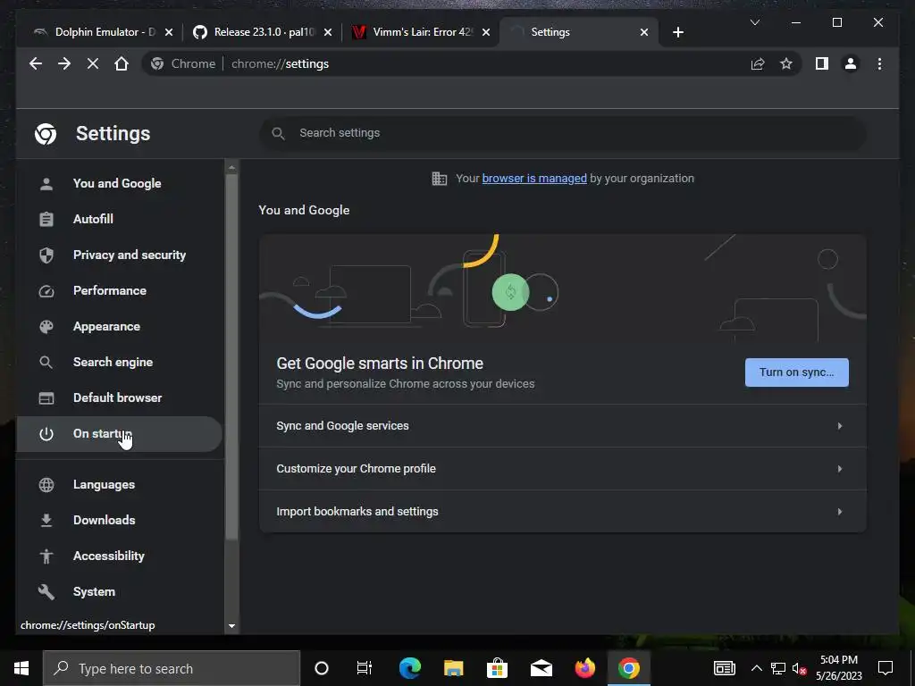Open Default browser settings section
The width and height of the screenshot is (915, 686).
click(x=119, y=397)
